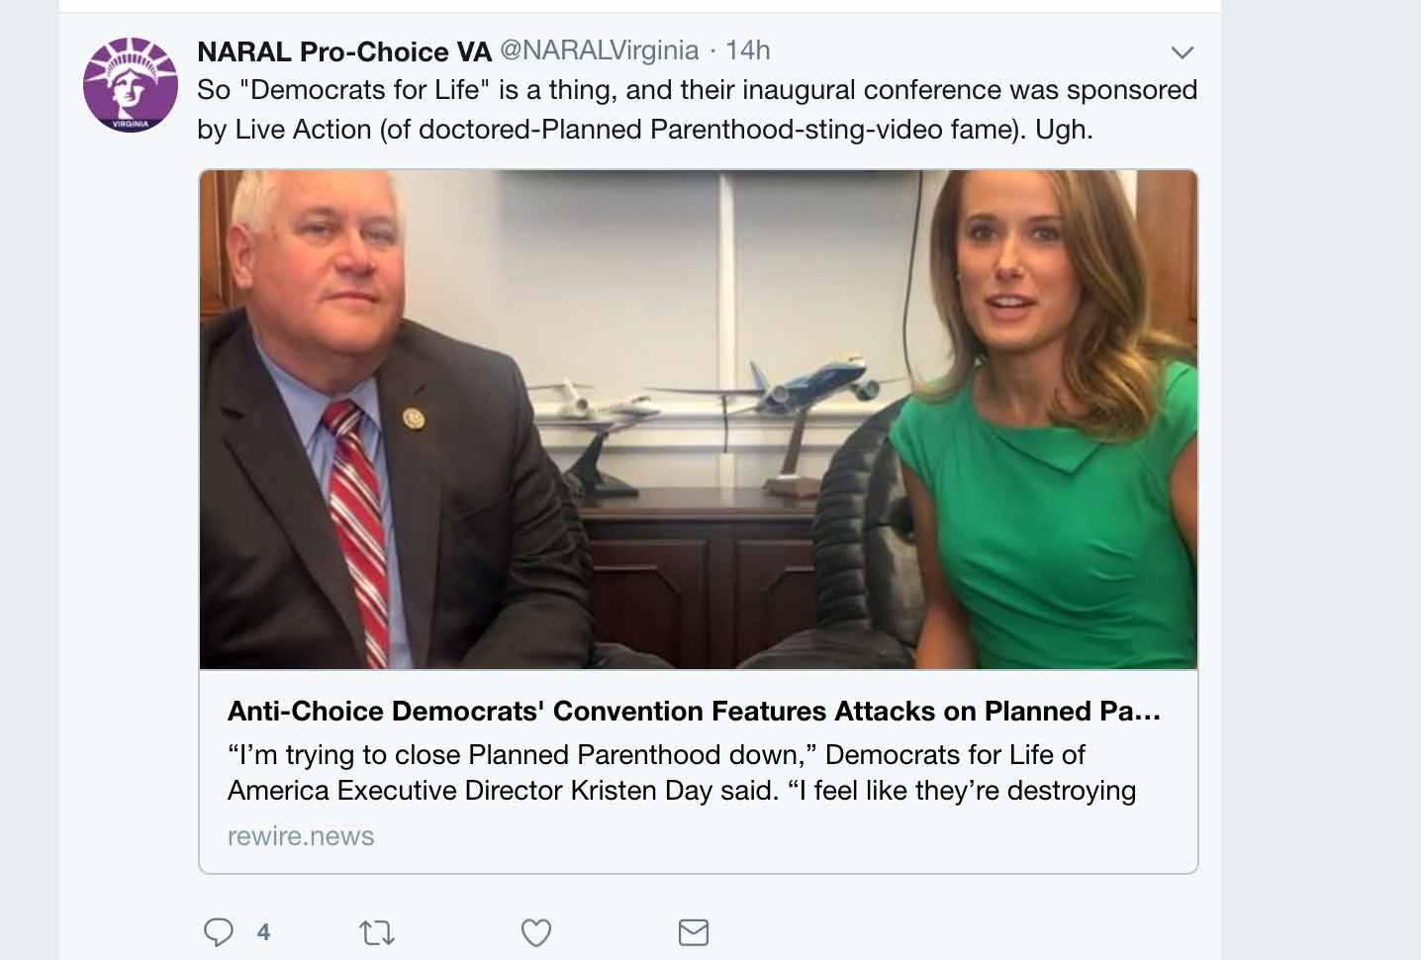1421x960 pixels.
Task: Click the article description about Kristen Day
Action: 682,772
